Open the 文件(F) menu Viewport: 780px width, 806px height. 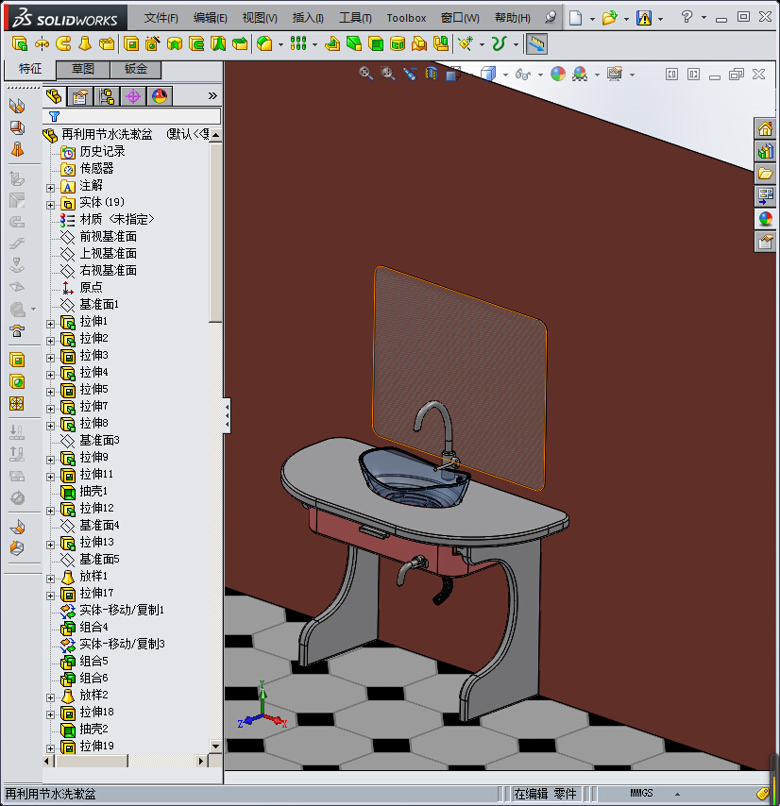pyautogui.click(x=161, y=18)
